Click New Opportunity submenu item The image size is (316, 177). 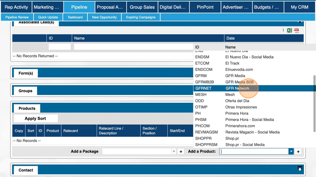pos(104,17)
